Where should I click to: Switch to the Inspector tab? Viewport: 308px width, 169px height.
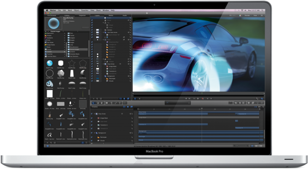pos(82,15)
